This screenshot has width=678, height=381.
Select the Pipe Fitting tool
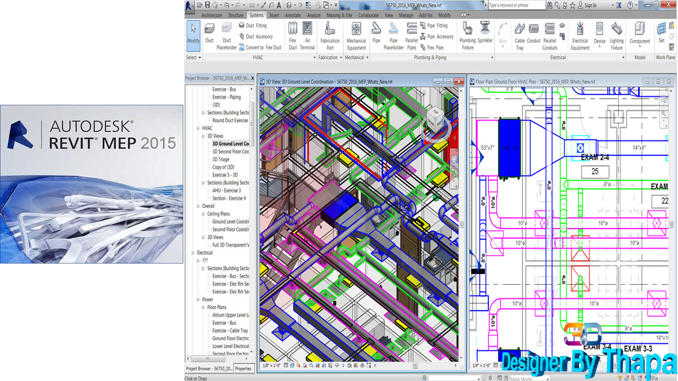pos(434,25)
